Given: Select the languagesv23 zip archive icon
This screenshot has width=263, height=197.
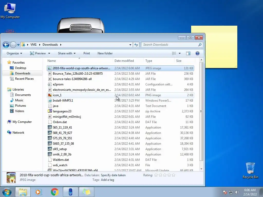Looking at the screenshot, I should [x=50, y=111].
